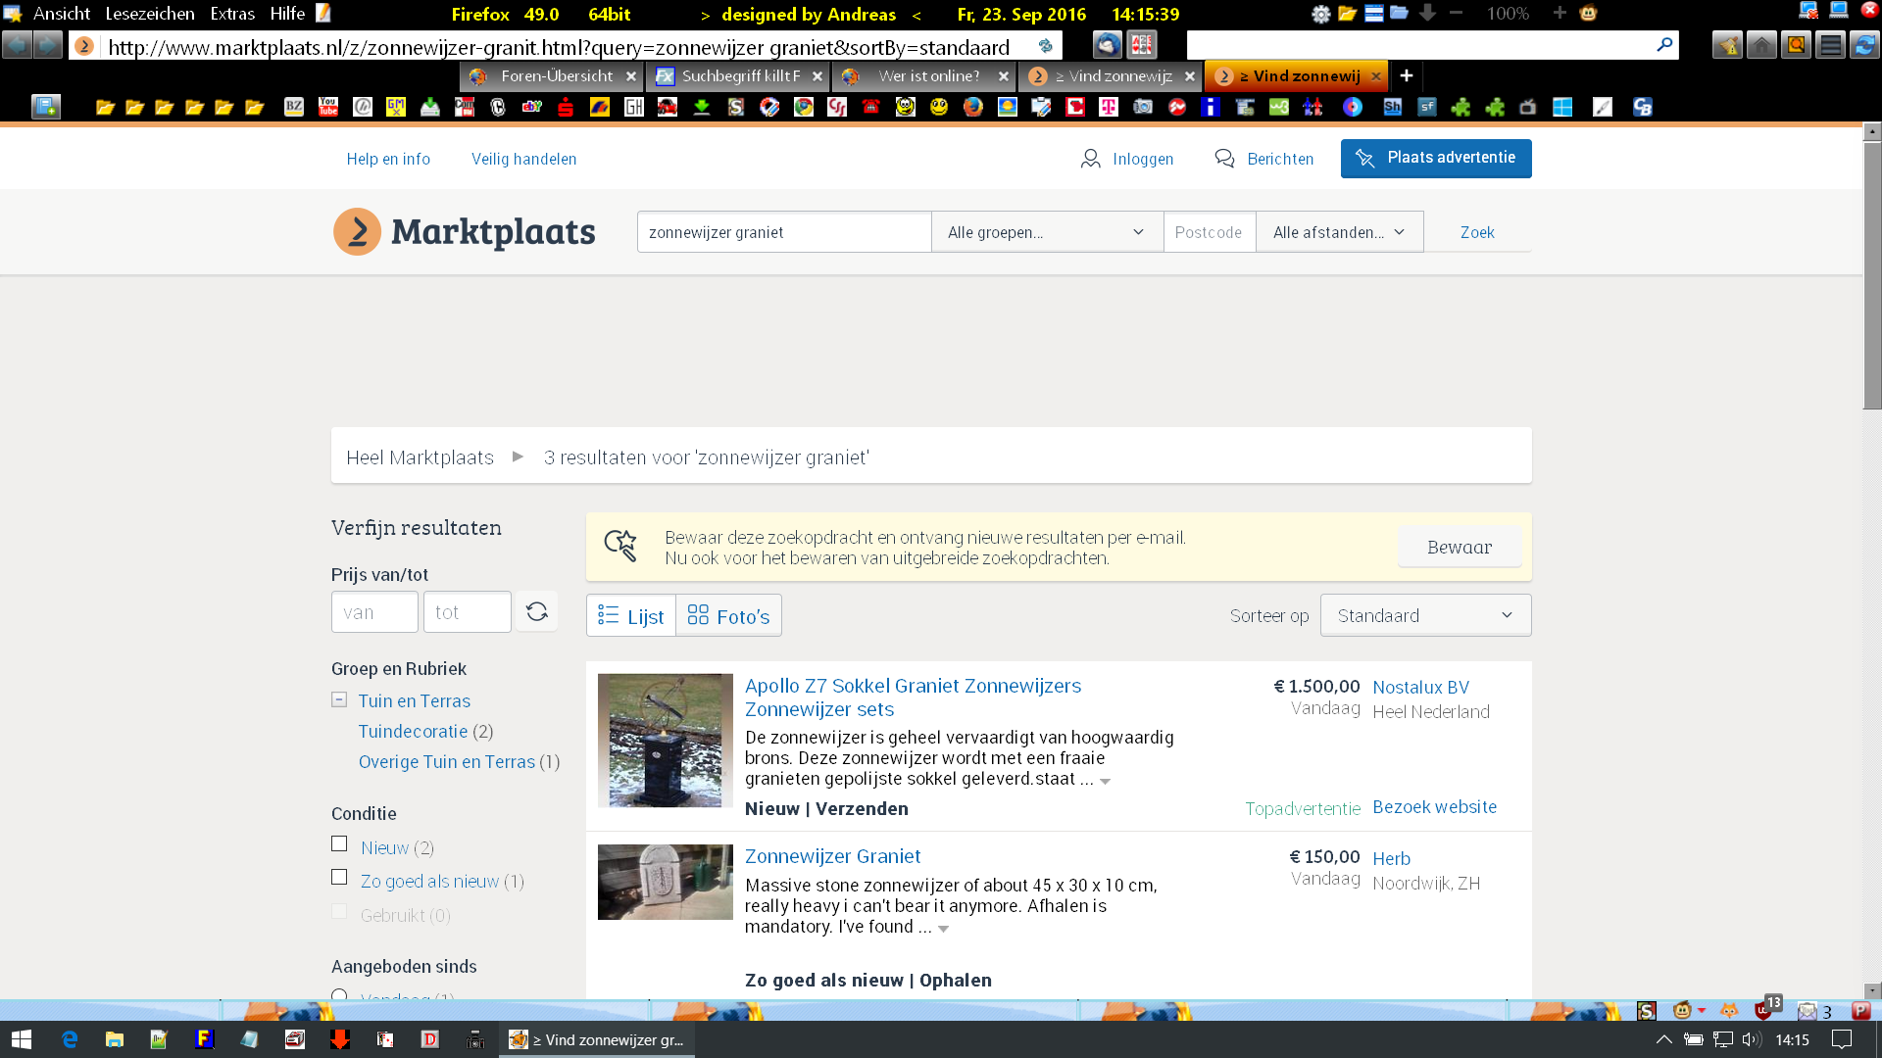Click the price filter refresh icon
Screen dimensions: 1882x1058
[x=536, y=612]
